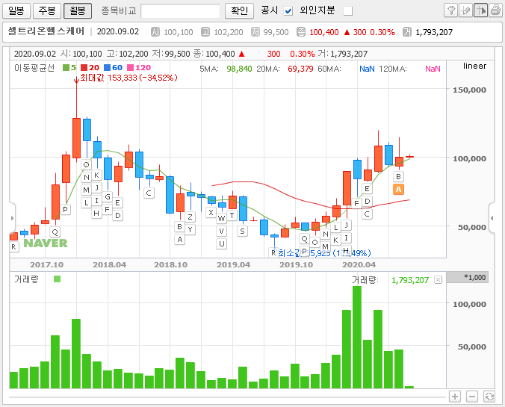This screenshot has height=407, width=505.
Task: Reset chart view with the refresh icon
Action: click(489, 397)
